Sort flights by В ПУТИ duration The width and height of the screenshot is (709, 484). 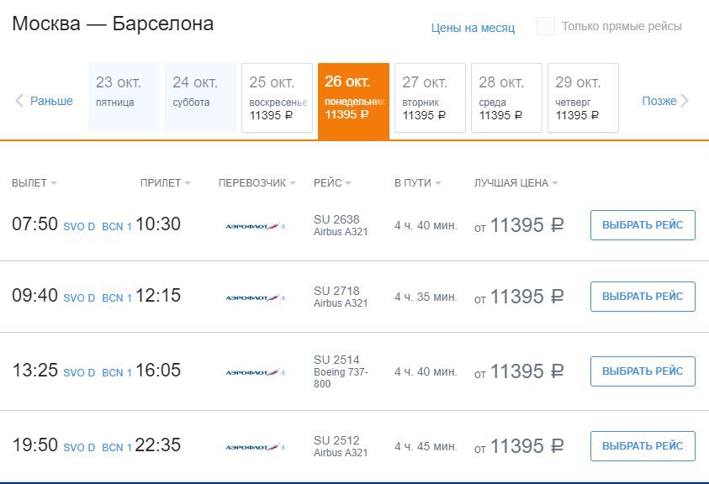pyautogui.click(x=417, y=183)
